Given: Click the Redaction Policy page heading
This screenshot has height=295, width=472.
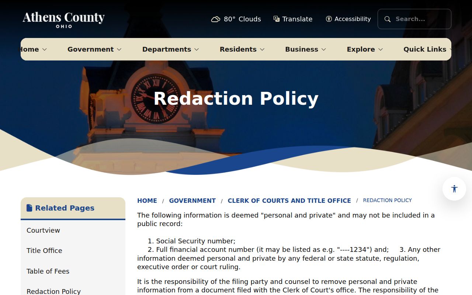Looking at the screenshot, I should 236,98.
